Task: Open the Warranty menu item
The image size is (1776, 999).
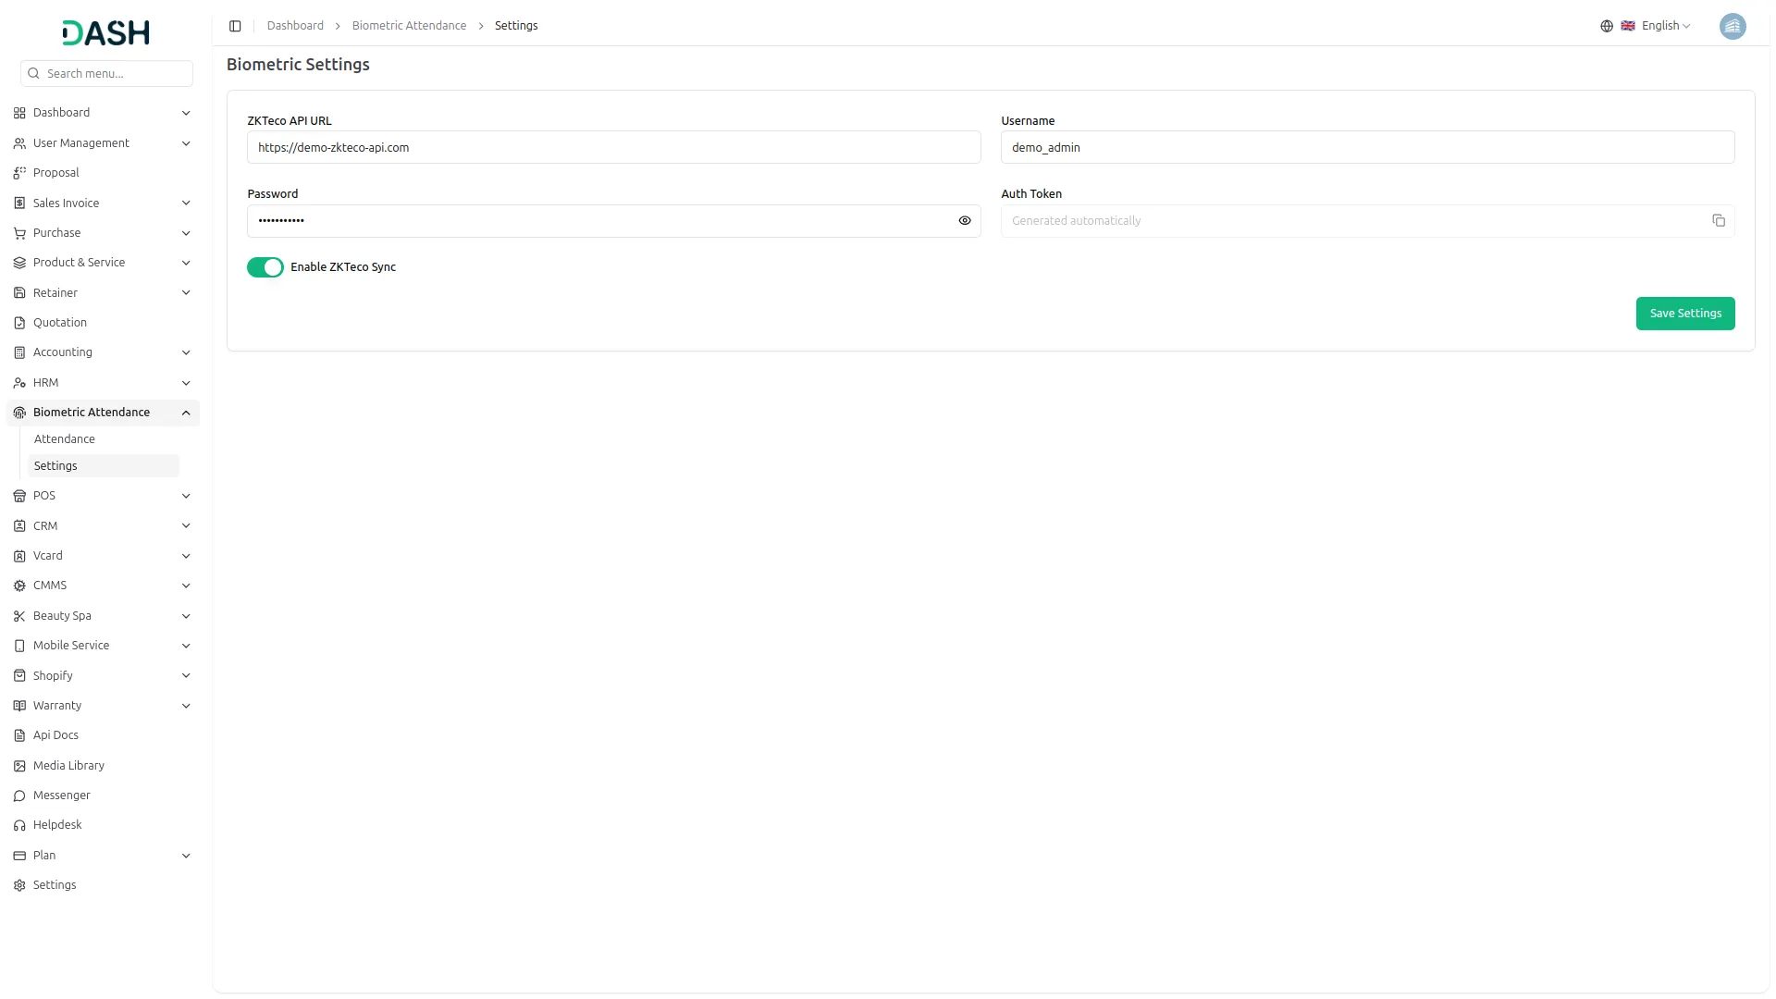Action: (103, 706)
